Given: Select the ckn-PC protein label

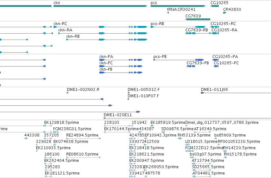Looking at the screenshot, I should [x=106, y=63].
